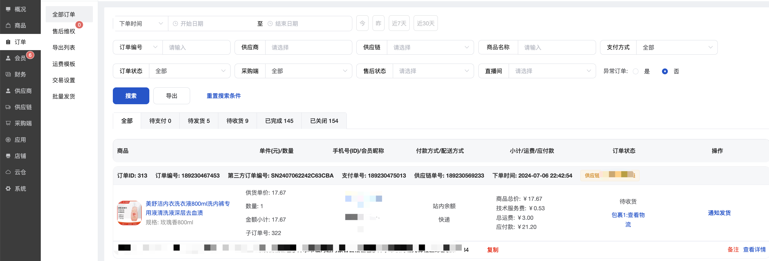Image resolution: width=769 pixels, height=261 pixels.
Task: Click the 概况 overview icon in sidebar
Action: [8, 9]
